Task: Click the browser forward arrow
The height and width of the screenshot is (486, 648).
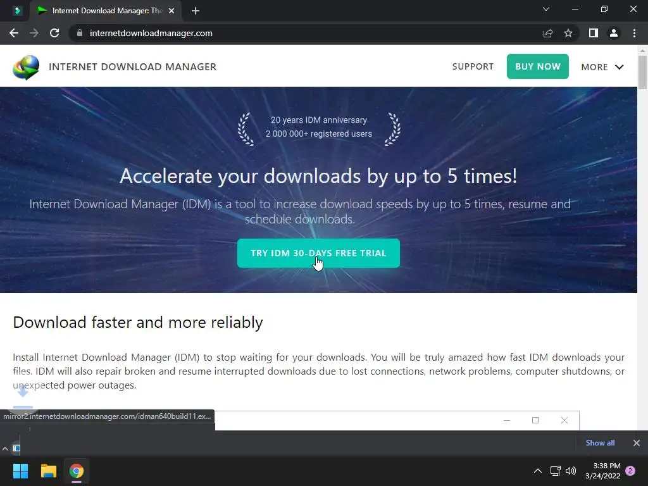Action: tap(34, 33)
